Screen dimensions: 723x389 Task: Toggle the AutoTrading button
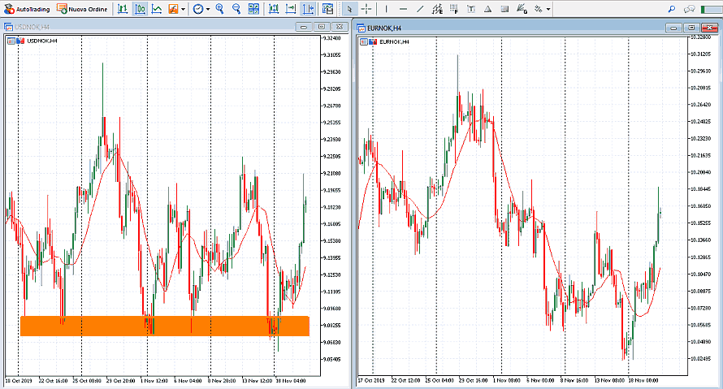click(x=27, y=9)
